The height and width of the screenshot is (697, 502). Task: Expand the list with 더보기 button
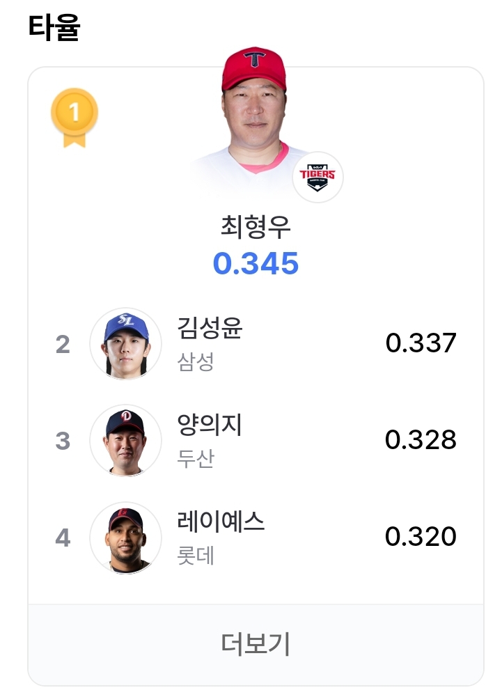pyautogui.click(x=256, y=644)
